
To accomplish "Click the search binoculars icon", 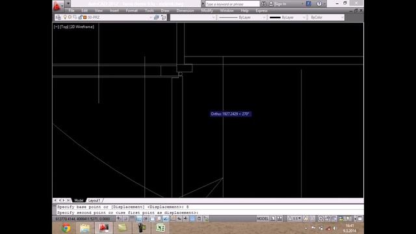I will pos(264,4).
